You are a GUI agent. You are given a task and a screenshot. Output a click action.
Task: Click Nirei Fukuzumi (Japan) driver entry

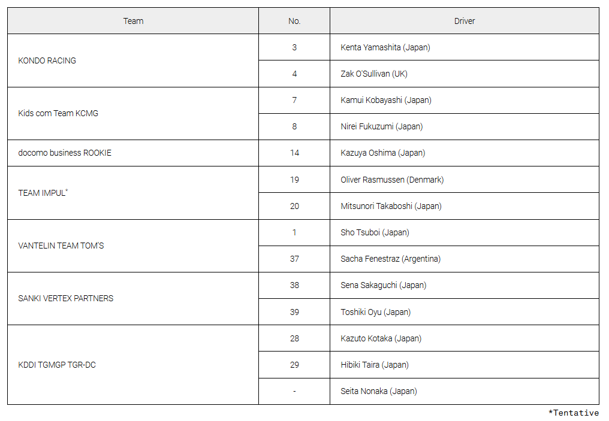pyautogui.click(x=465, y=126)
